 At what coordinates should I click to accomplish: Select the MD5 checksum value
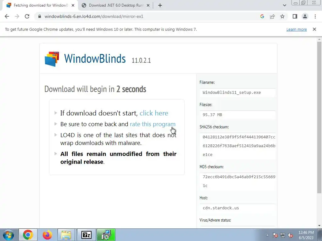click(239, 181)
